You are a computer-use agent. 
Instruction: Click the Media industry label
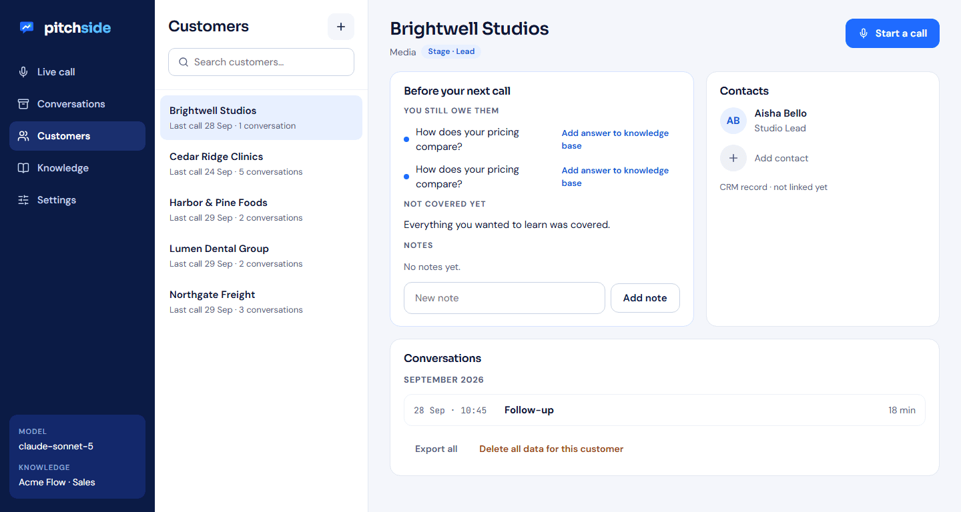pyautogui.click(x=403, y=51)
